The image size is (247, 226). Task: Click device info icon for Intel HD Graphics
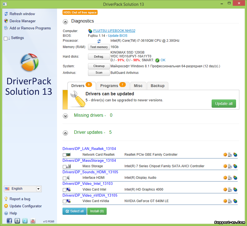coord(230,189)
